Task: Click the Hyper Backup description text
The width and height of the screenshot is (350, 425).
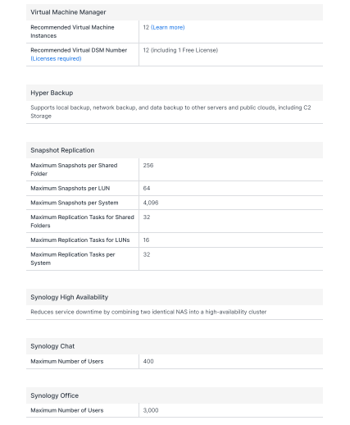Action: point(170,112)
